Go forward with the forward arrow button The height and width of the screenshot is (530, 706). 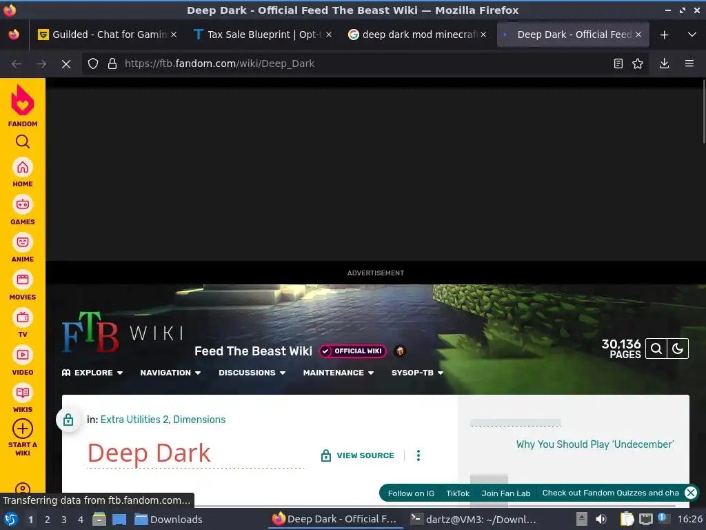pyautogui.click(x=41, y=64)
